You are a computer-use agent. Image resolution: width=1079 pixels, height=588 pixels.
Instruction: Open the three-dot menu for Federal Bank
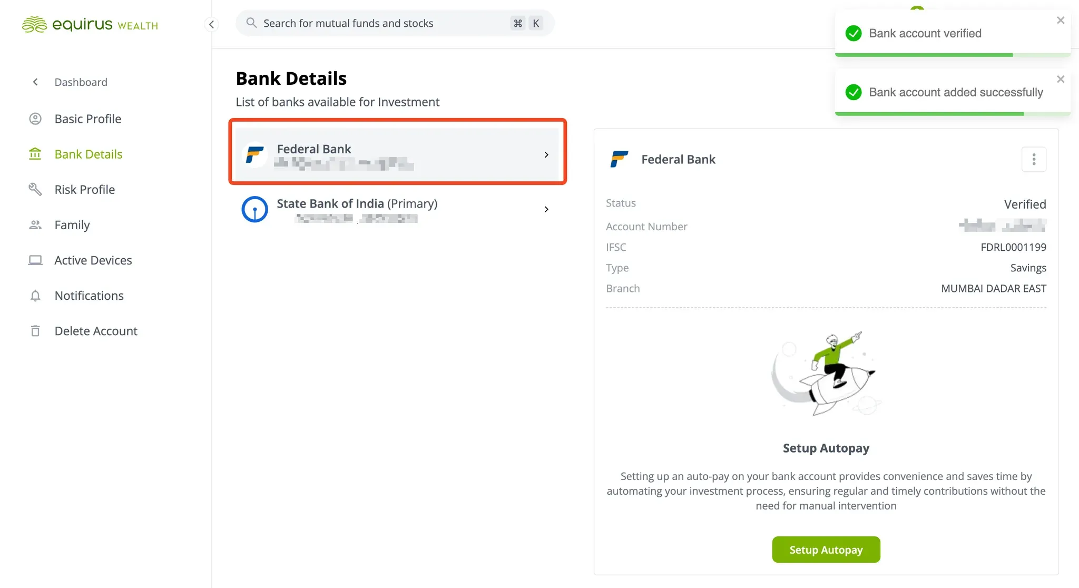[x=1034, y=159]
